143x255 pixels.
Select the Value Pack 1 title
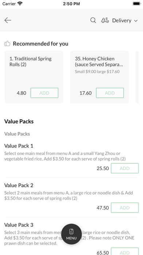coord(19,146)
